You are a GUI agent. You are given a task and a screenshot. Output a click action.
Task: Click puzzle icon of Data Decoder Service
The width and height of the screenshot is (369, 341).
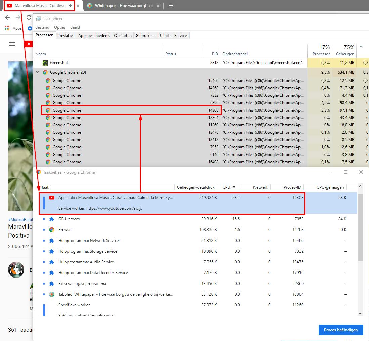click(52, 273)
